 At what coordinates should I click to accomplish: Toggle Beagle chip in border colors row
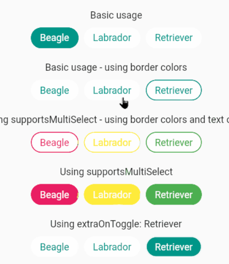55,90
